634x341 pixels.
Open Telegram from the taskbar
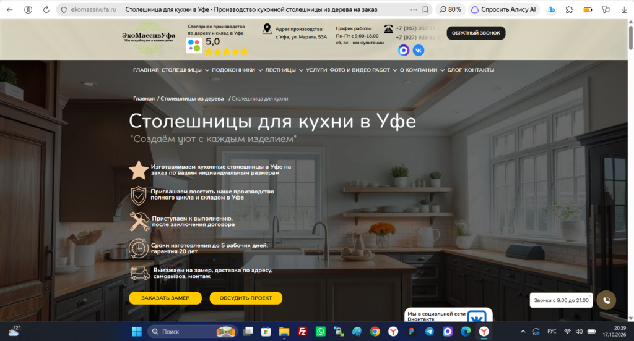430,332
